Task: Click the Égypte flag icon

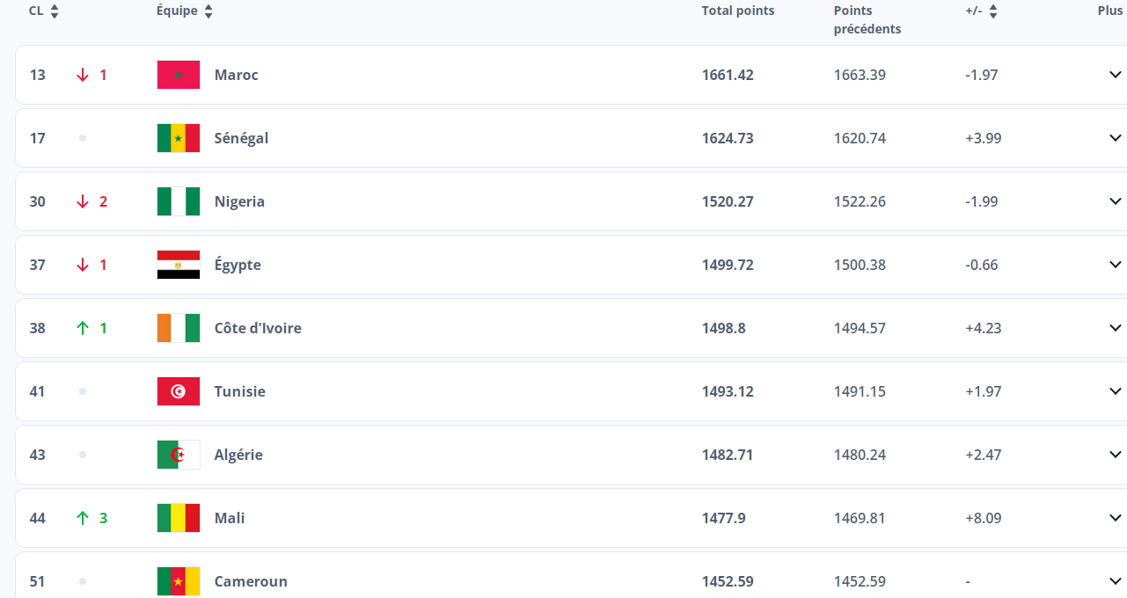Action: (x=179, y=265)
